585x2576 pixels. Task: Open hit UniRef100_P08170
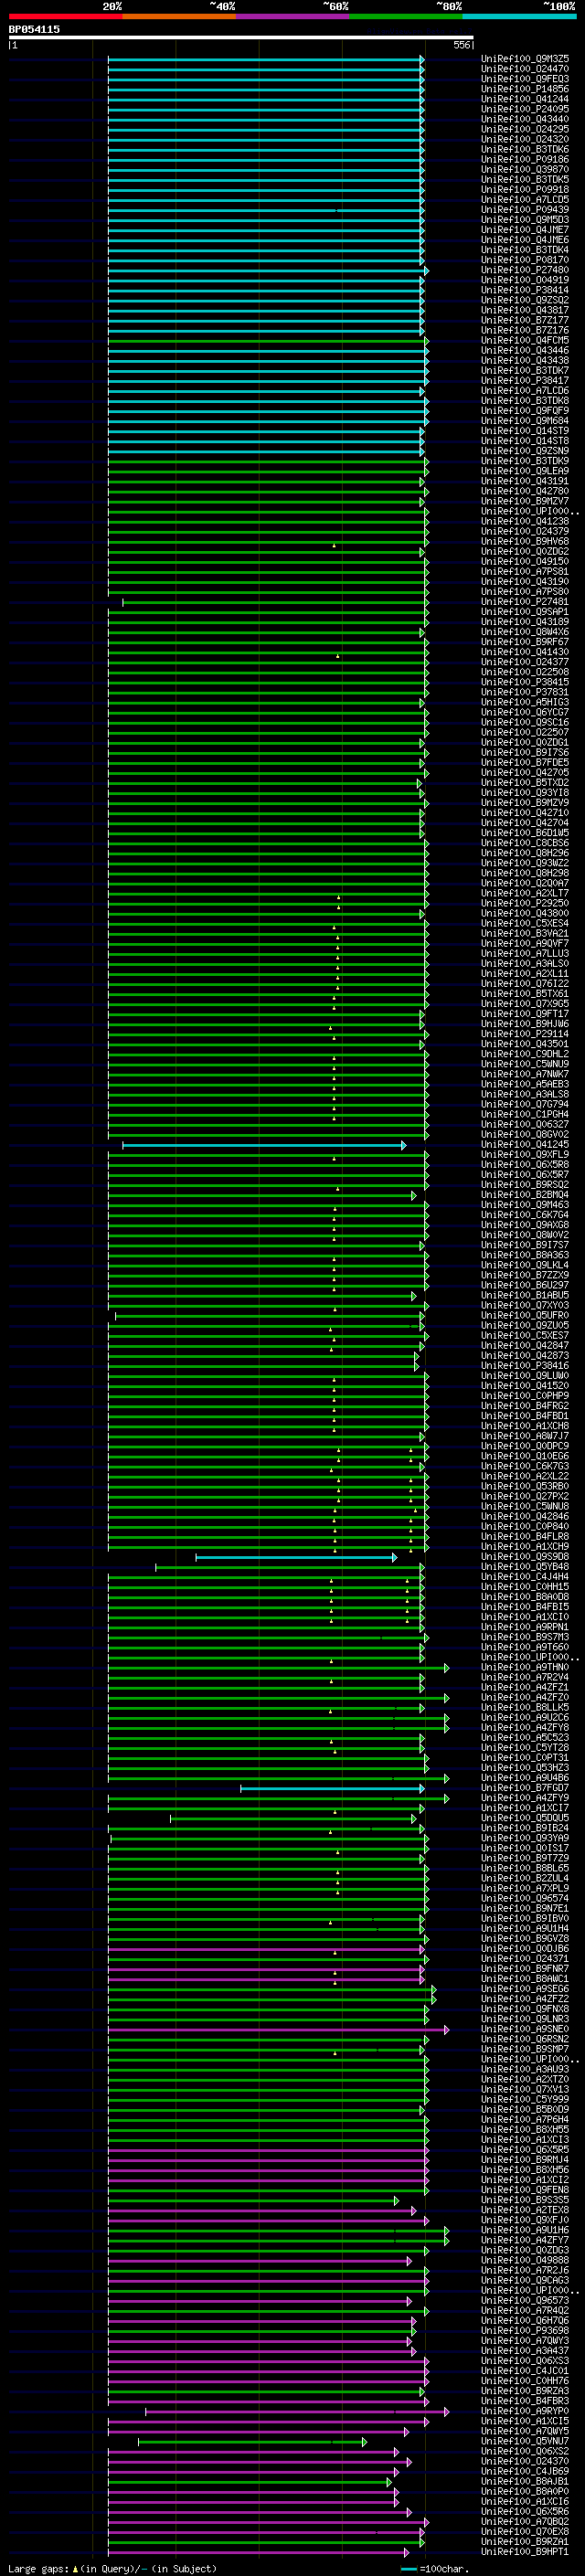point(525,260)
